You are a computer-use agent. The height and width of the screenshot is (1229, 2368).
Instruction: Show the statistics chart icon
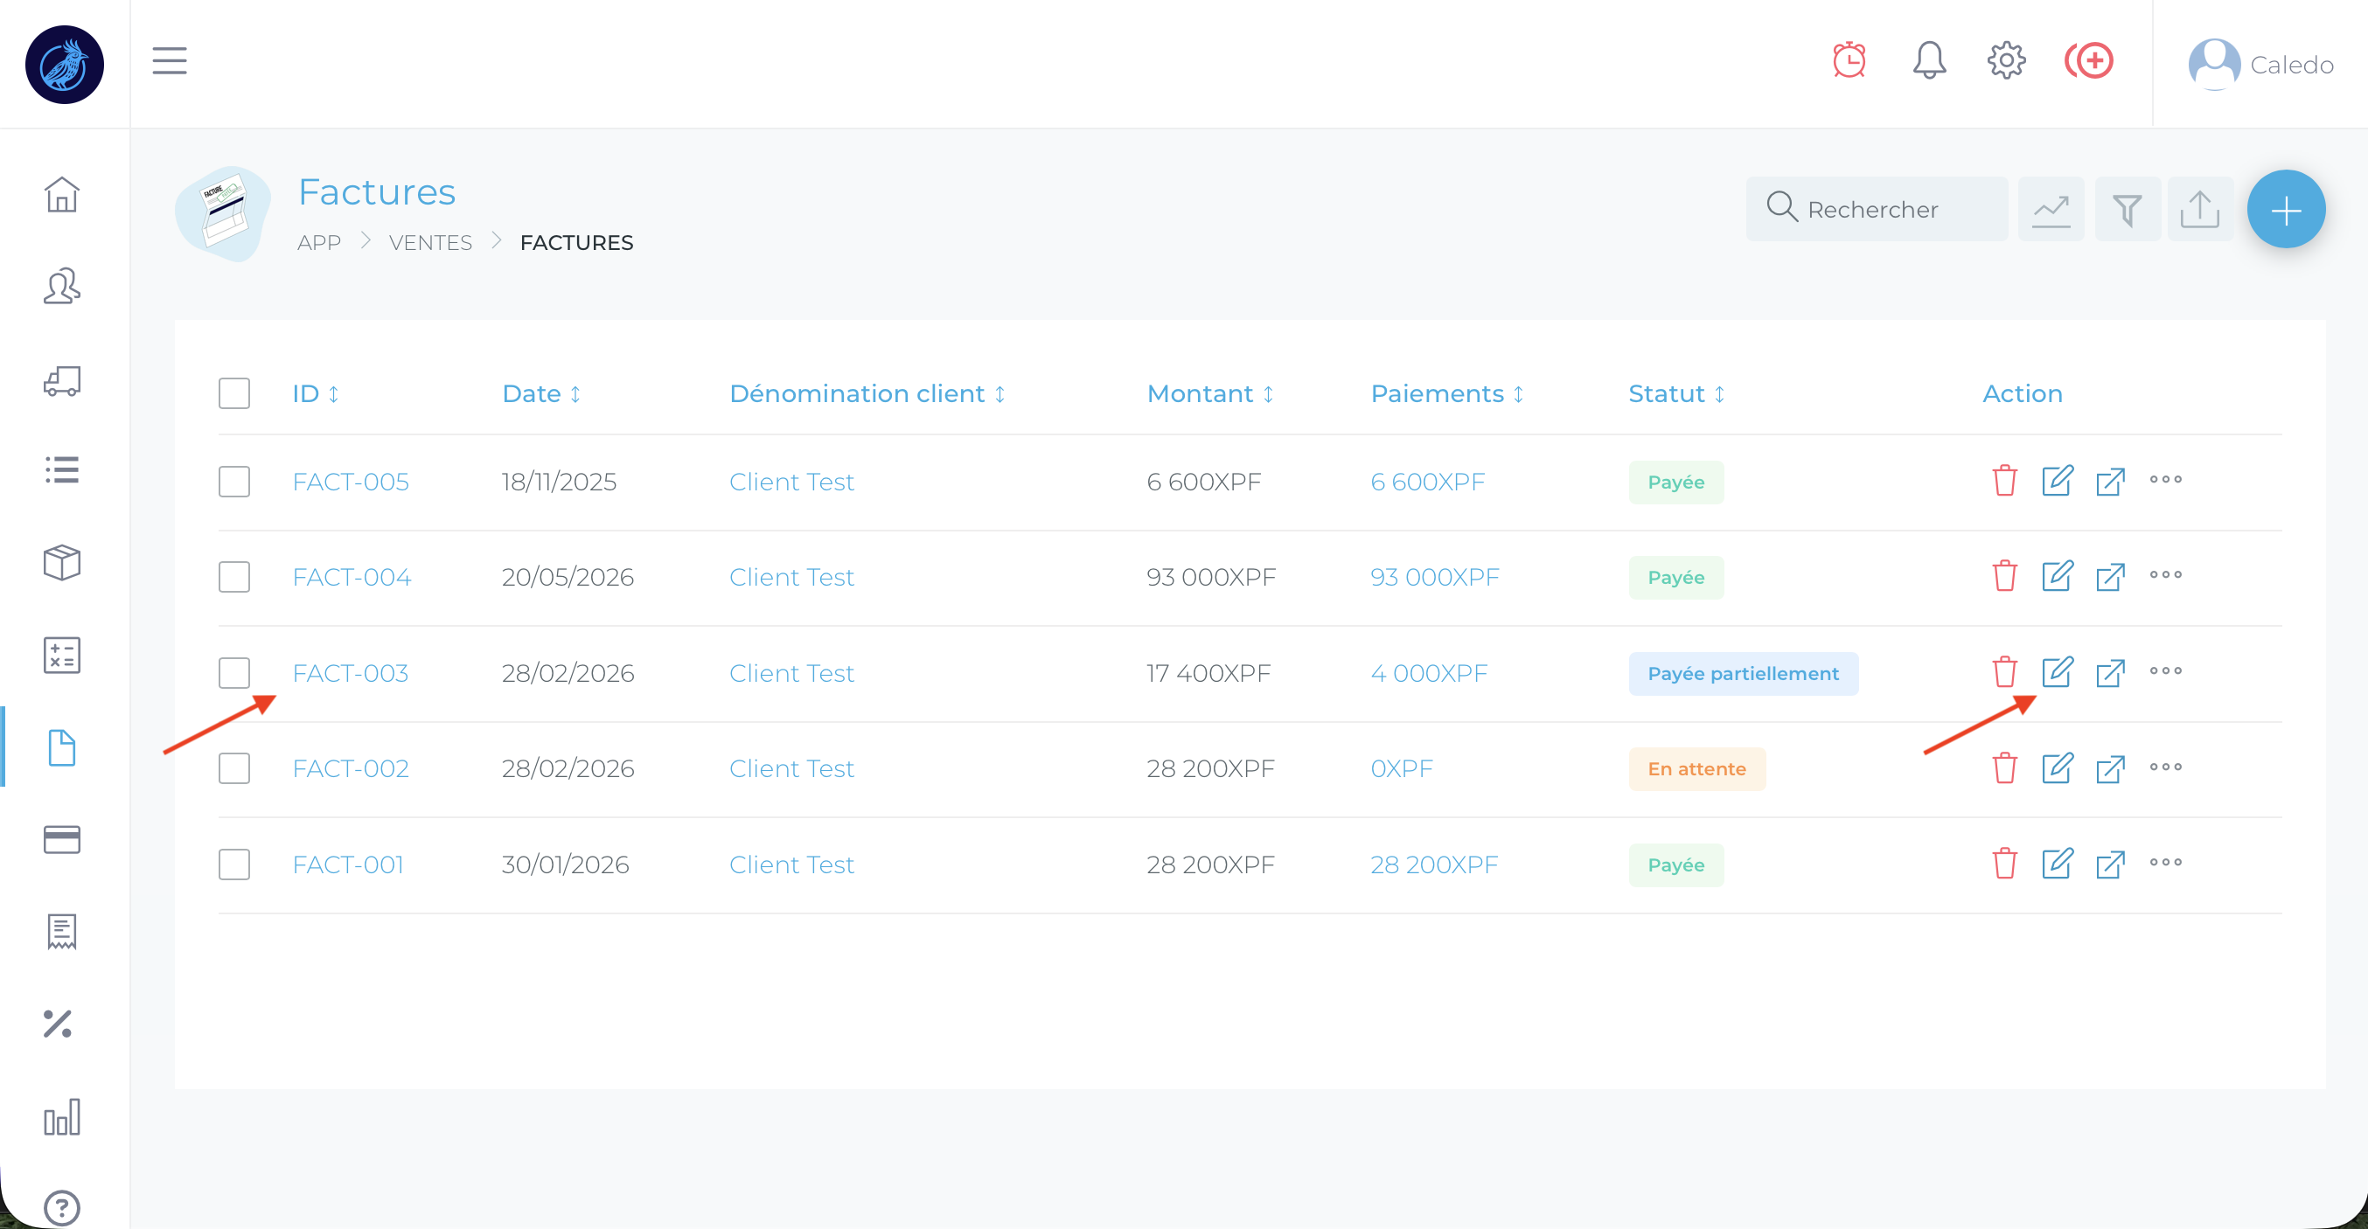coord(2051,210)
